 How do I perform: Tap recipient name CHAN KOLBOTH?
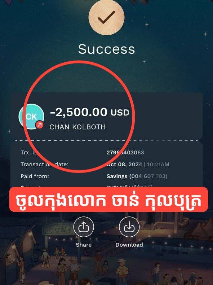click(77, 127)
